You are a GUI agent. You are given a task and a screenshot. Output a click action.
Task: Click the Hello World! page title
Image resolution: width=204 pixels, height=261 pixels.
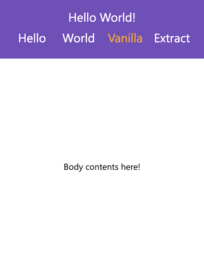click(x=102, y=18)
